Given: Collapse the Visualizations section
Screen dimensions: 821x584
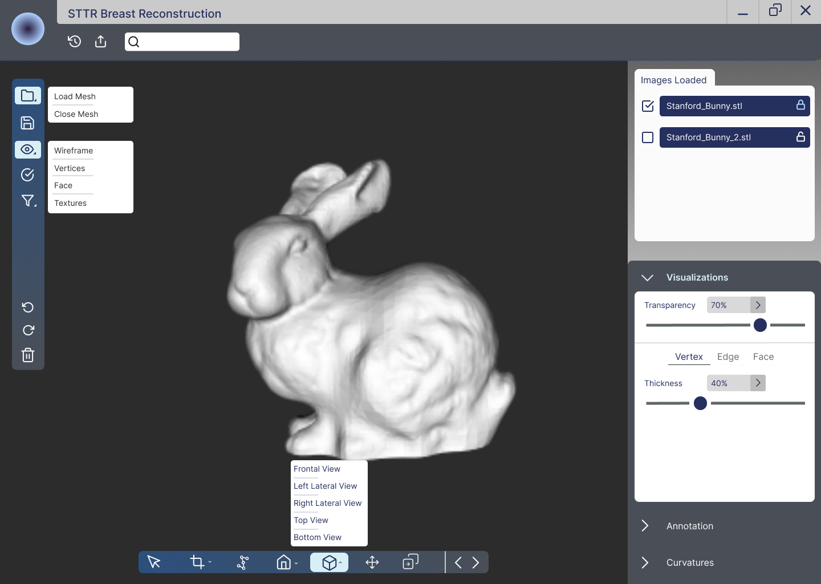Looking at the screenshot, I should point(647,278).
